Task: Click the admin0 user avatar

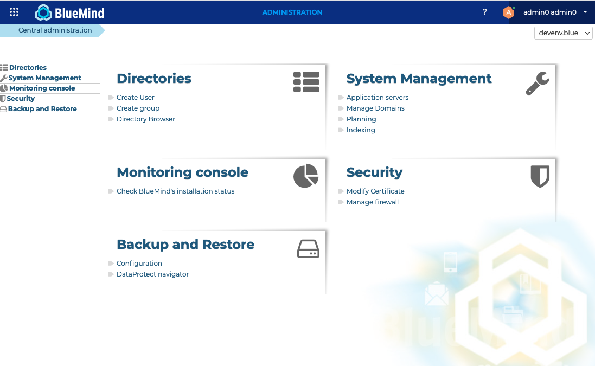Action: pos(508,12)
